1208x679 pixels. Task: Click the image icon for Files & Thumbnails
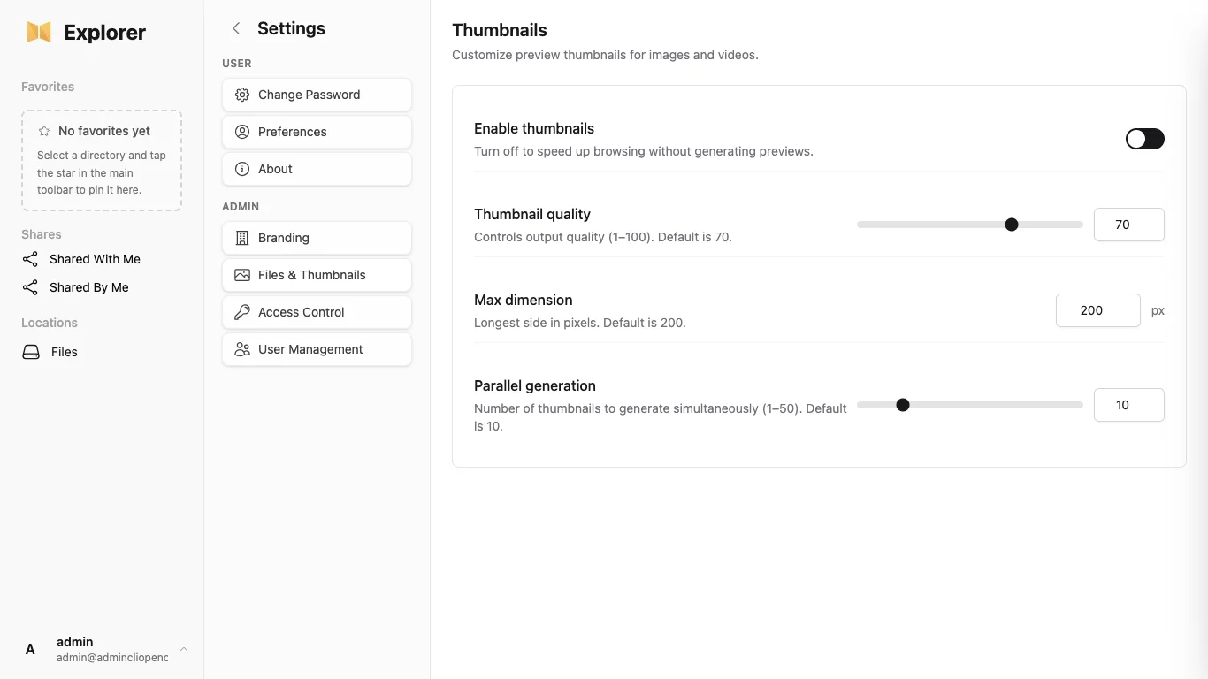[241, 275]
